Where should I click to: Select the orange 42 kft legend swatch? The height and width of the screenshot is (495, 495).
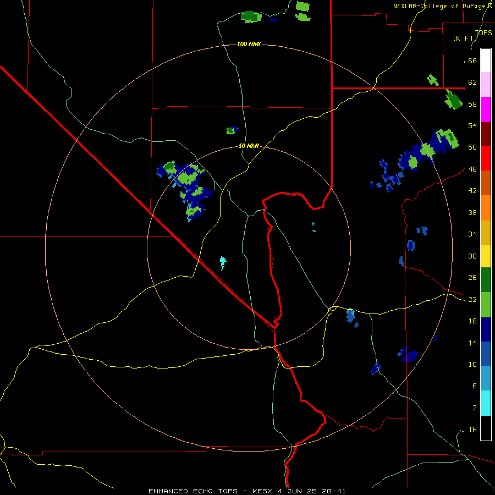pyautogui.click(x=486, y=208)
